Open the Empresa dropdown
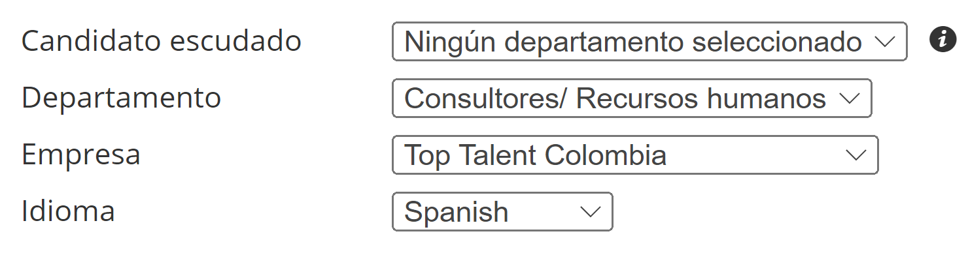The height and width of the screenshot is (253, 968). tap(635, 155)
